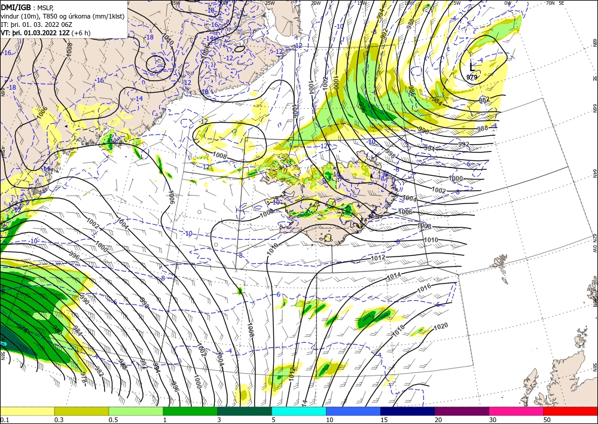This screenshot has width=598, height=424.
Task: Click the purple 20–30 legend color band
Action: [x=462, y=411]
